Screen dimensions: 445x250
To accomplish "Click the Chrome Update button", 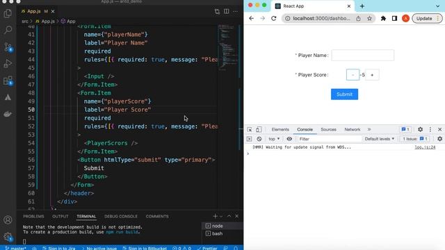I will [427, 19].
